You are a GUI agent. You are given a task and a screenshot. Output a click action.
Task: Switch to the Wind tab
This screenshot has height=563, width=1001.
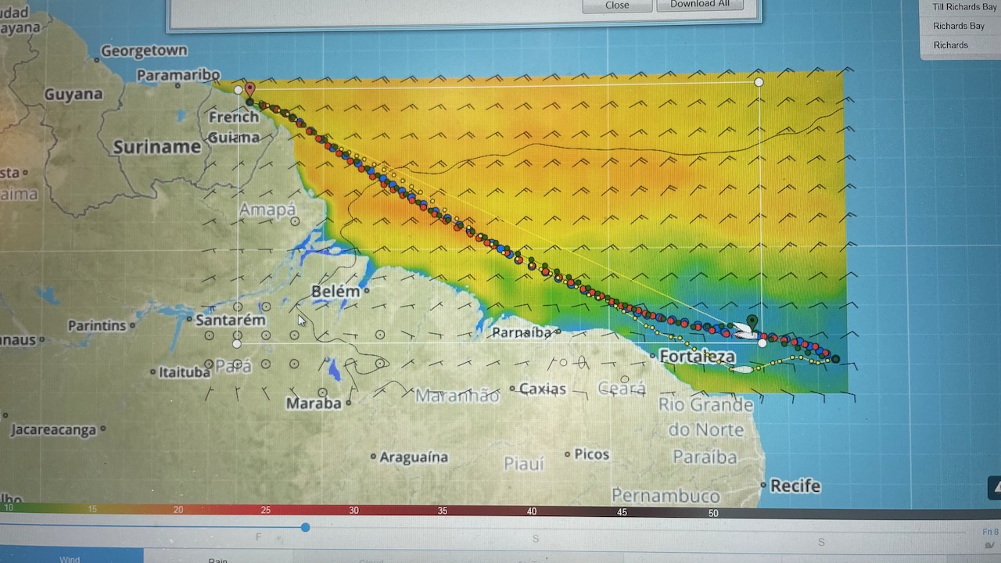coord(70,558)
